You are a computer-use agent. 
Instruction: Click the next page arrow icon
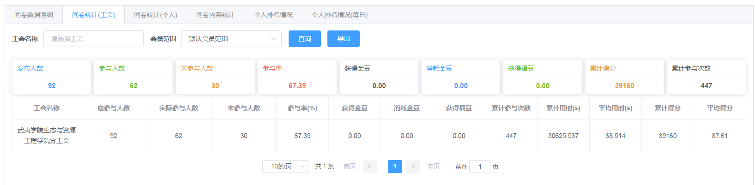click(413, 167)
